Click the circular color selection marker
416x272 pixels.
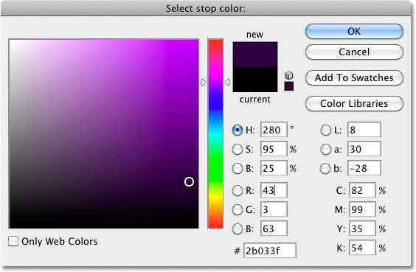[x=189, y=182]
